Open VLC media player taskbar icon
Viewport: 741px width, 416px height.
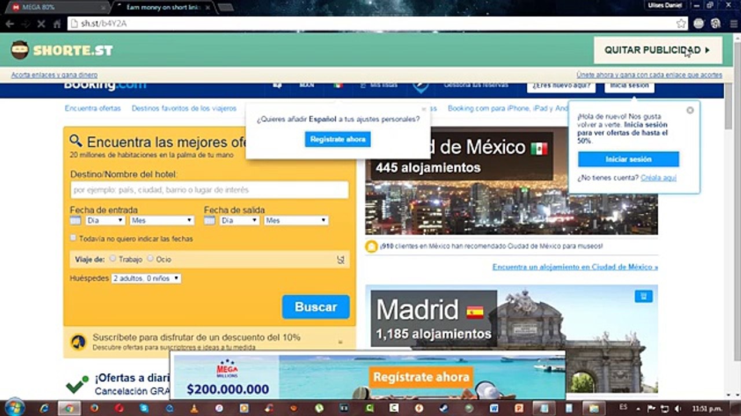pyautogui.click(x=194, y=408)
